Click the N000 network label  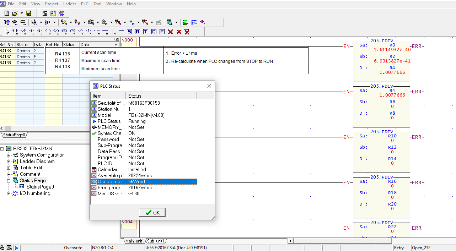coord(127,40)
